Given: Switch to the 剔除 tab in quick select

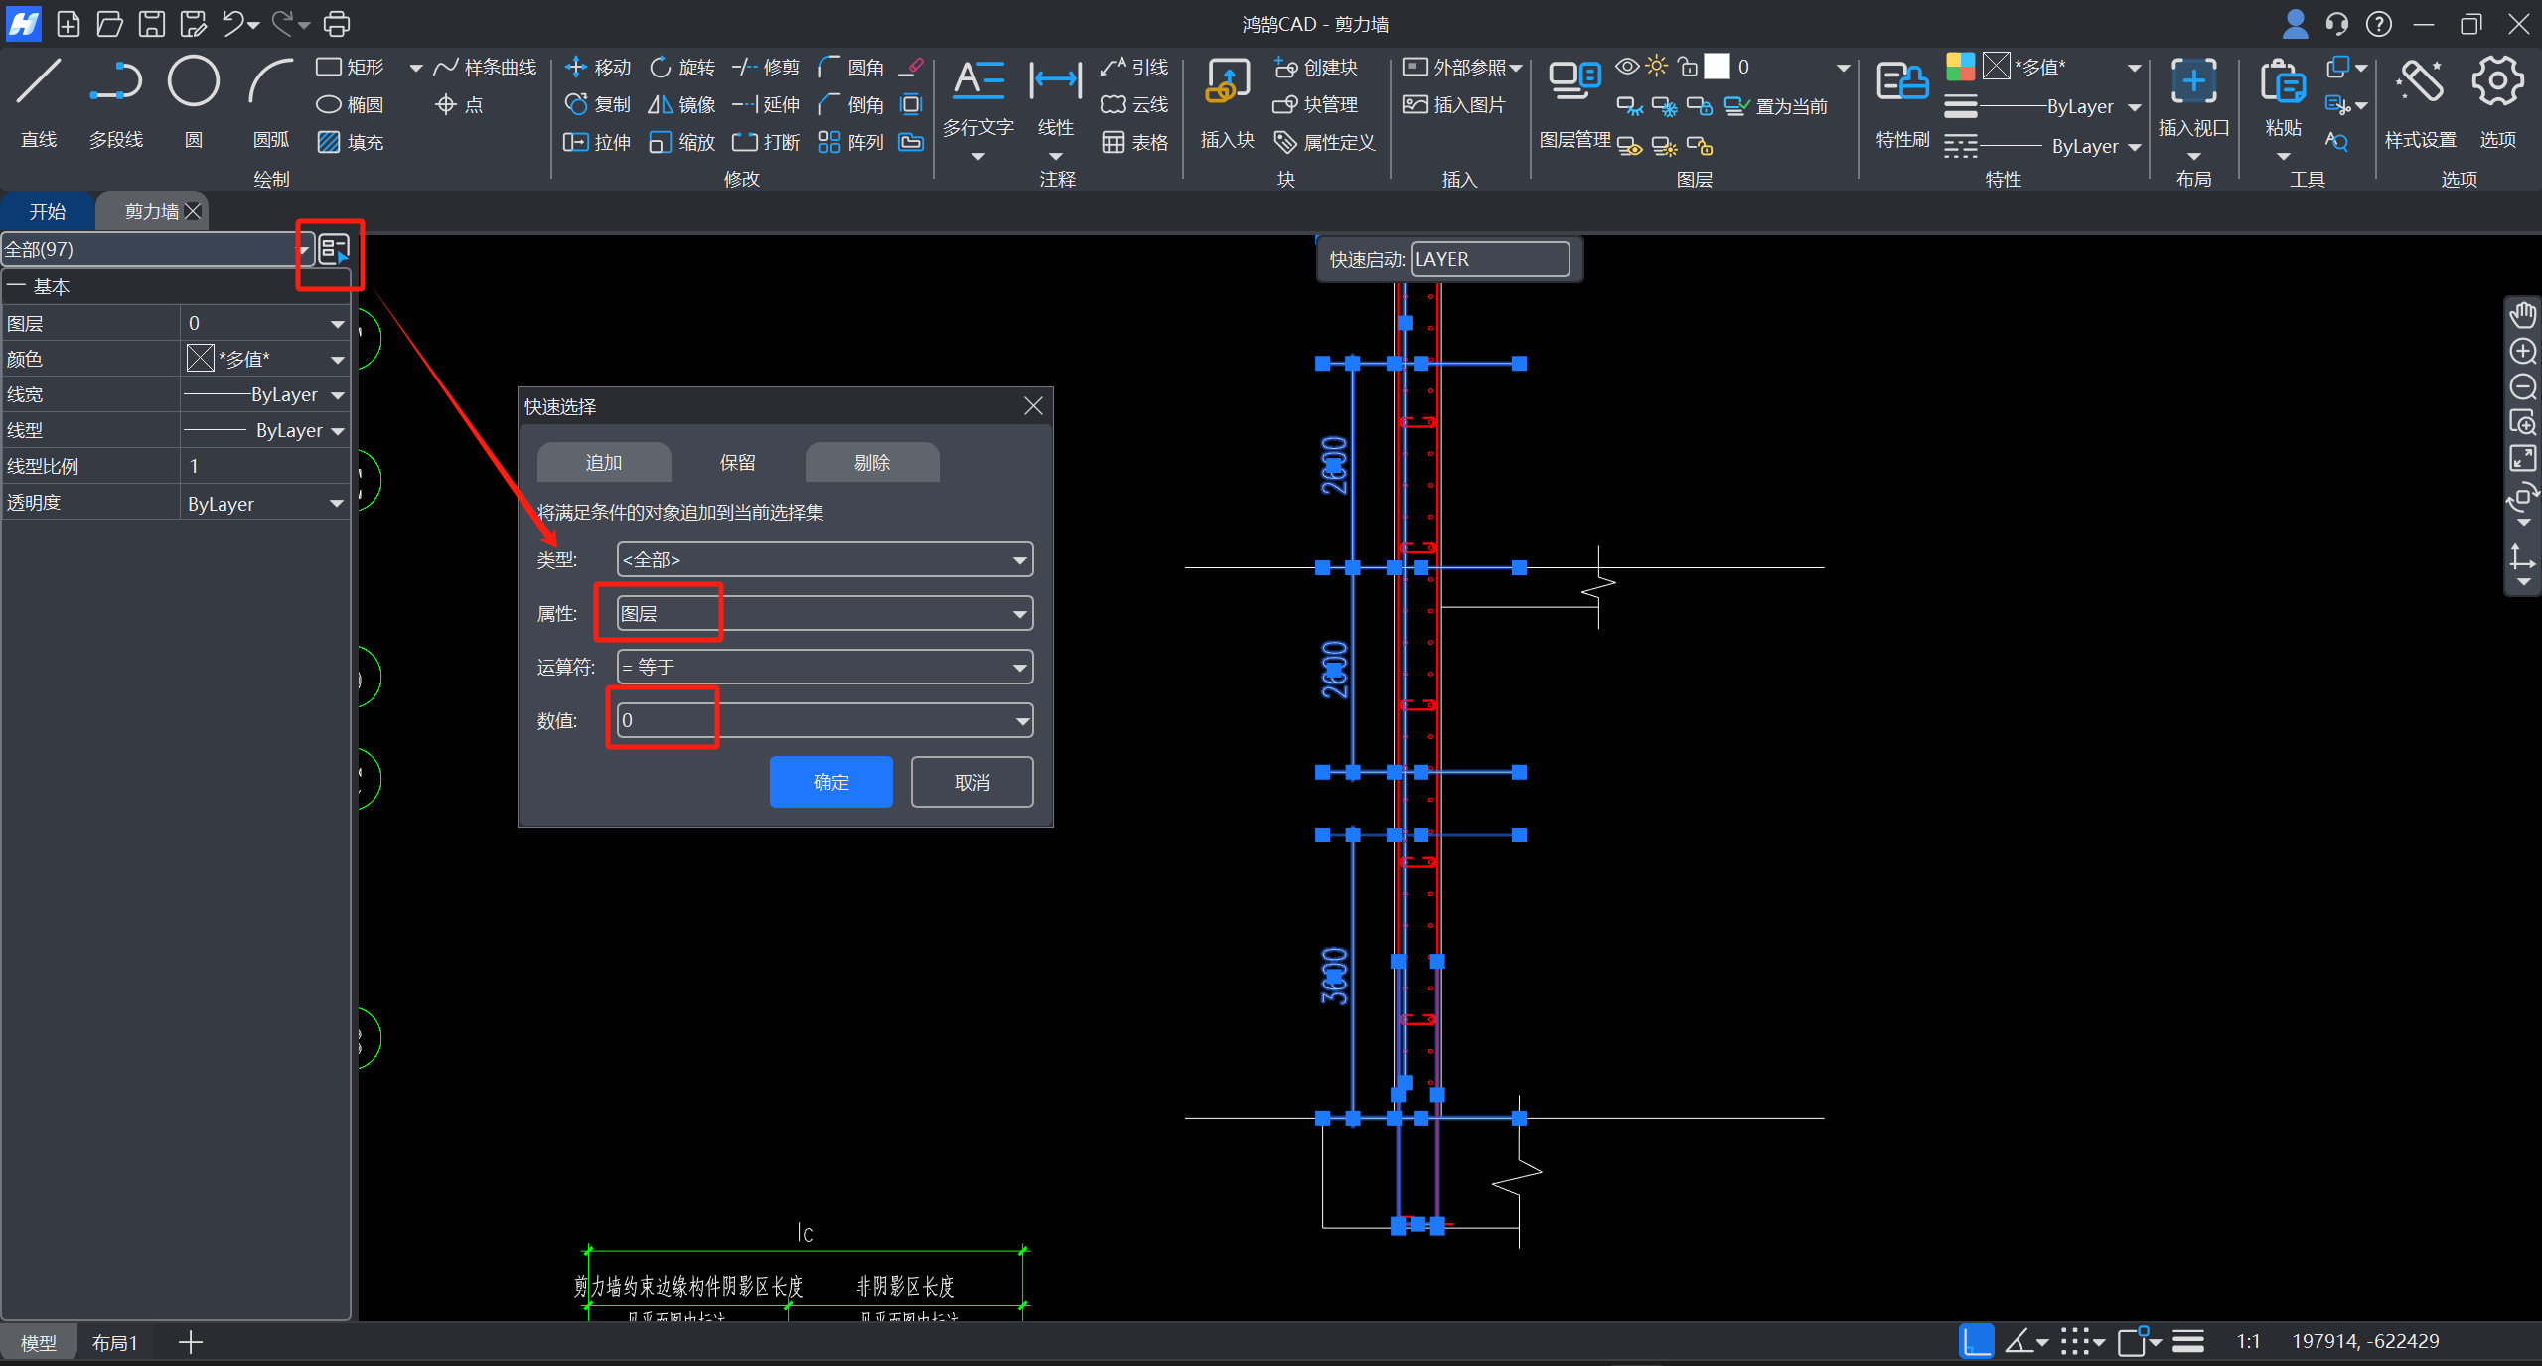Looking at the screenshot, I should click(871, 463).
